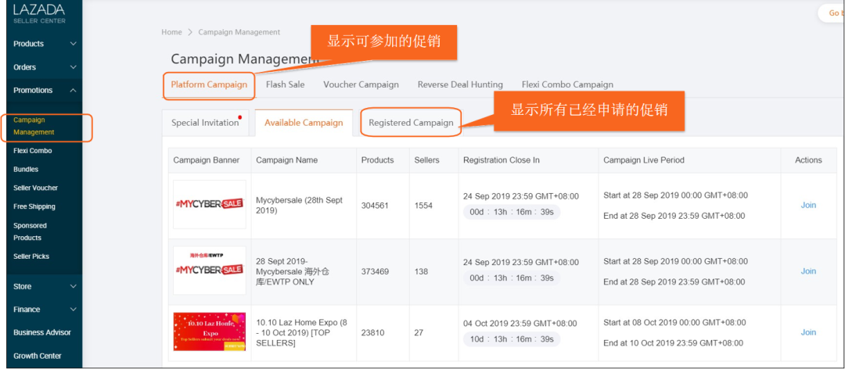Join the EWTP ONLY Mycybersale campaign
This screenshot has width=845, height=369.
point(808,271)
